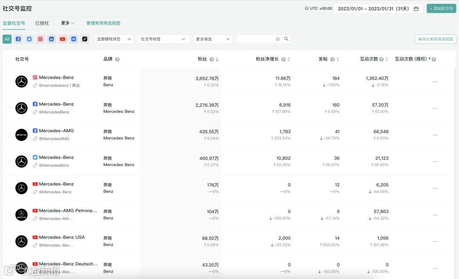Tick checkbox for Facebook Mercedes-Benz row
The height and width of the screenshot is (279, 459).
pos(8,108)
